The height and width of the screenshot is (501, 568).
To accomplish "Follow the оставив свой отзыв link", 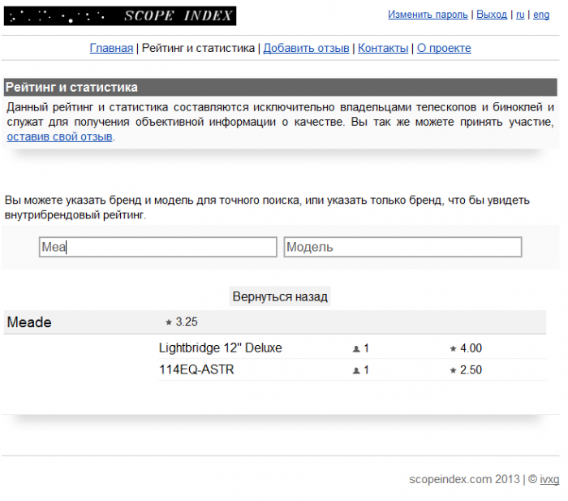I will click(59, 136).
